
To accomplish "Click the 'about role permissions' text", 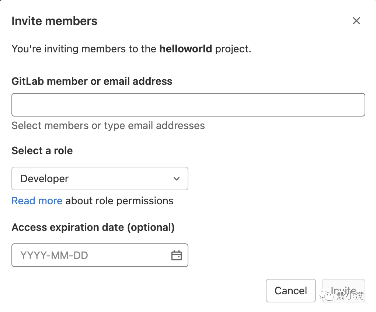I will pyautogui.click(x=119, y=201).
